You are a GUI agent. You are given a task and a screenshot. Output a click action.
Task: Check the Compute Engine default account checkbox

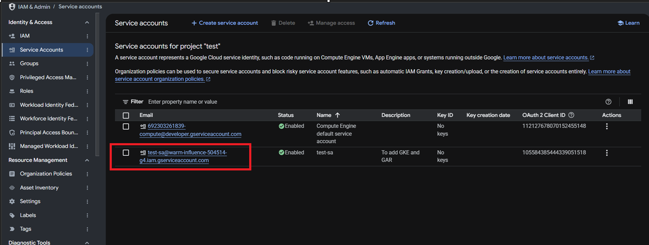click(x=126, y=127)
